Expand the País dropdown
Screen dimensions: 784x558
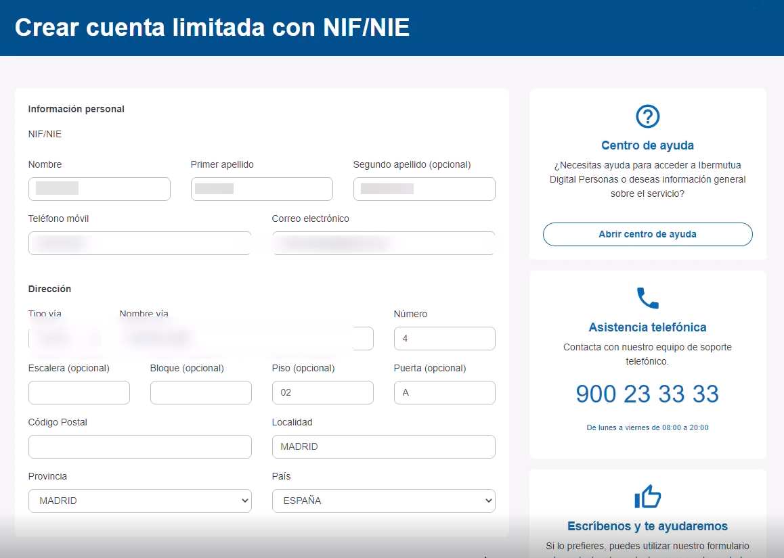click(383, 501)
